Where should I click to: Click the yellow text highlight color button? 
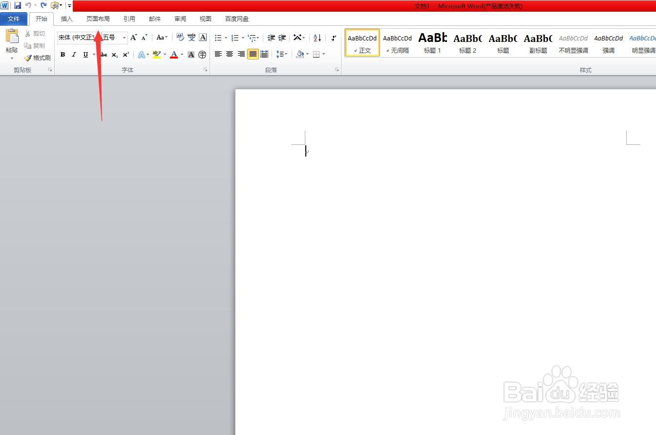(156, 55)
